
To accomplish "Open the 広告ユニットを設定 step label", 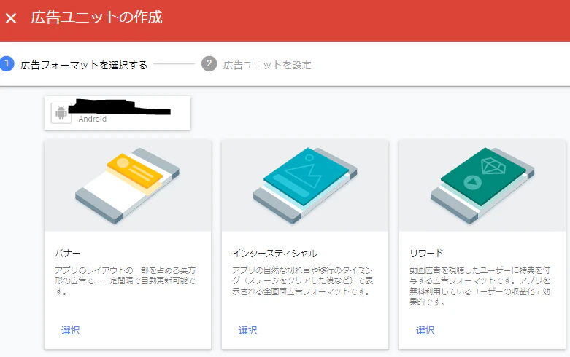I will click(x=267, y=65).
